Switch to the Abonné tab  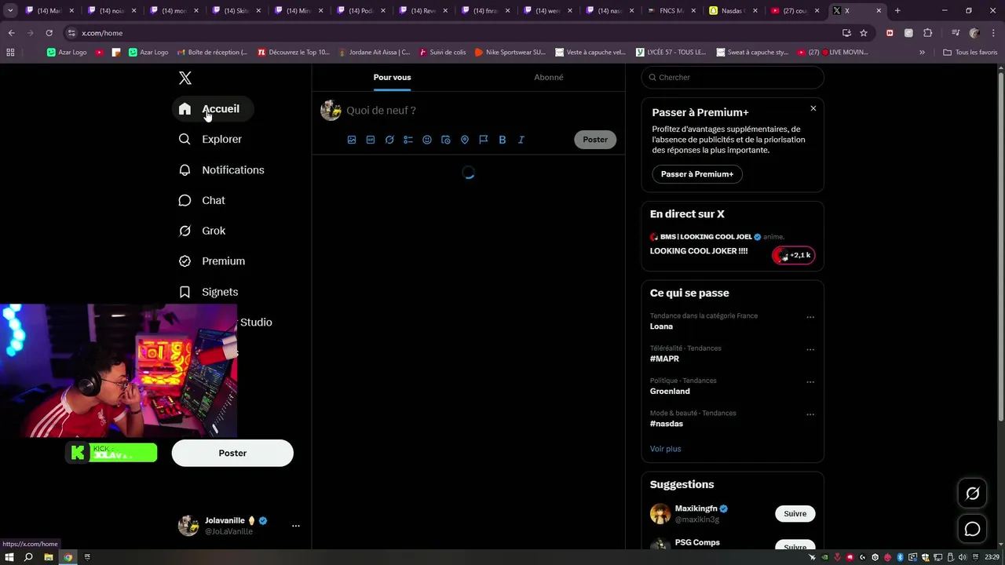click(x=548, y=77)
